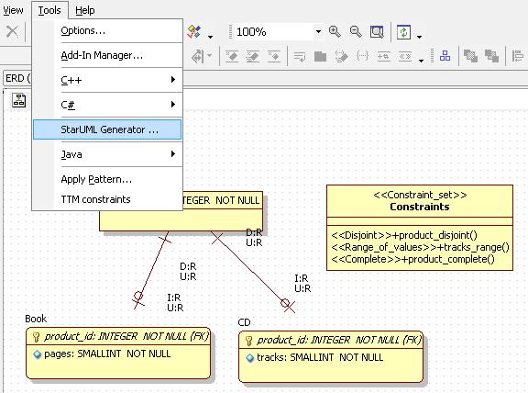Click the middle D:R U:R relationship label

click(x=188, y=272)
